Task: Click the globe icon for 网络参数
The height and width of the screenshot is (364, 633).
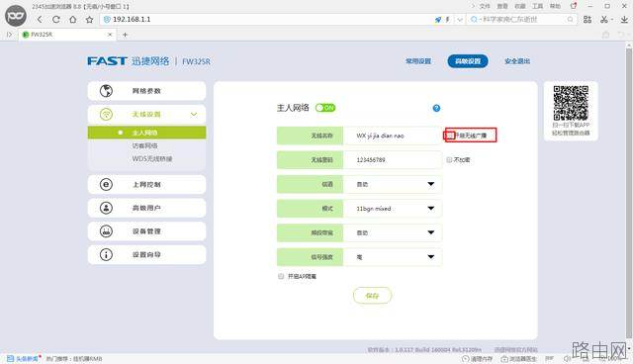Action: pyautogui.click(x=106, y=91)
